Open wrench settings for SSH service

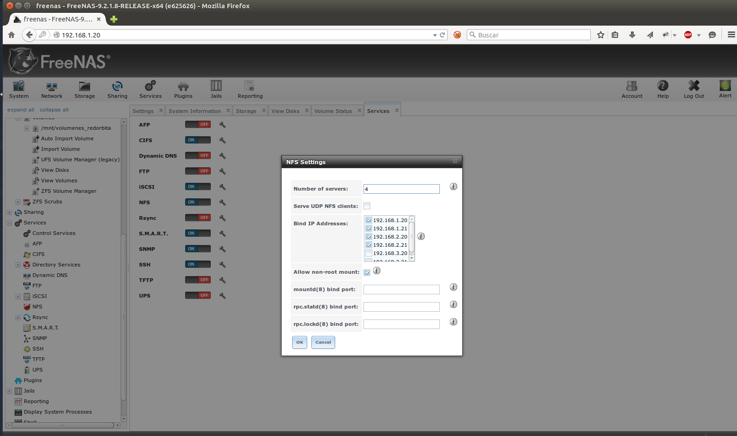(223, 265)
